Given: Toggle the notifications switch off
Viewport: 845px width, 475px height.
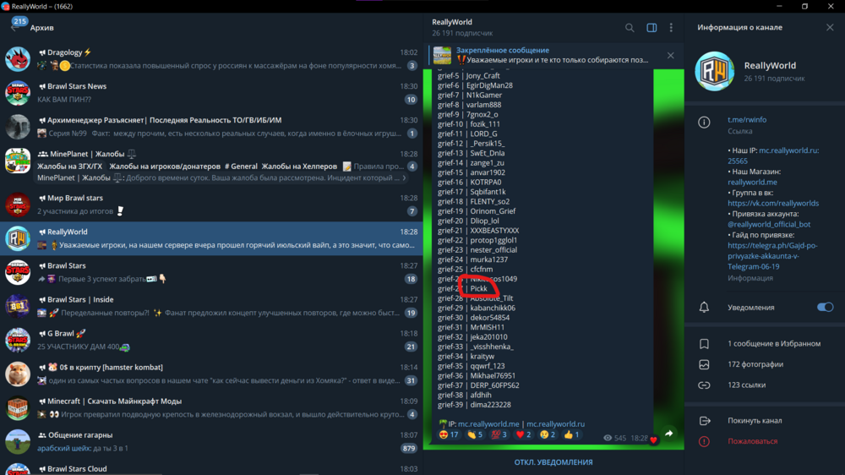Looking at the screenshot, I should (825, 308).
